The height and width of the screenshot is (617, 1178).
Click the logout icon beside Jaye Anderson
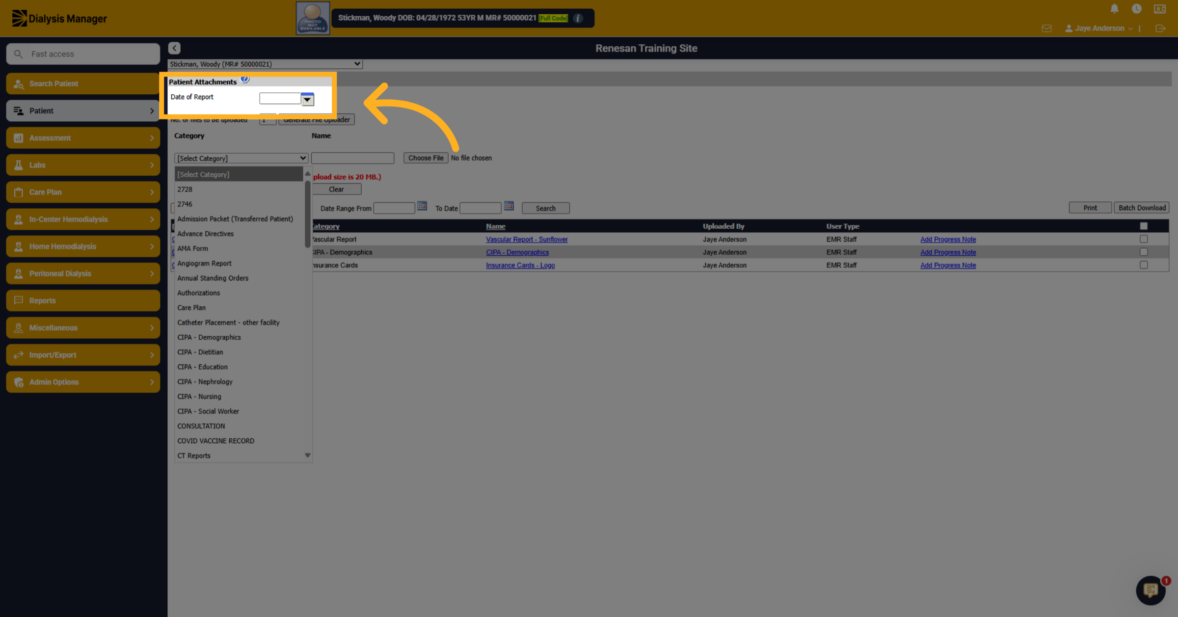(x=1160, y=28)
